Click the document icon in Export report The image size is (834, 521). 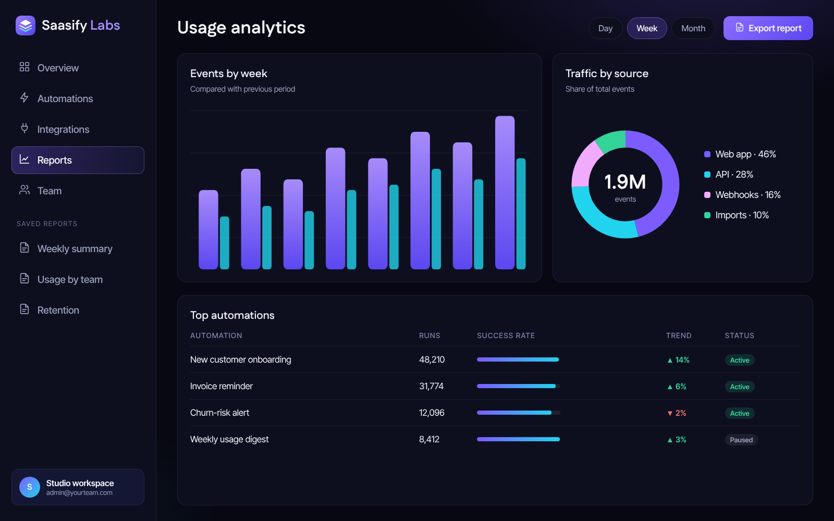[740, 28]
